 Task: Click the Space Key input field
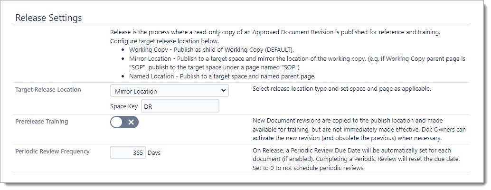coord(180,106)
